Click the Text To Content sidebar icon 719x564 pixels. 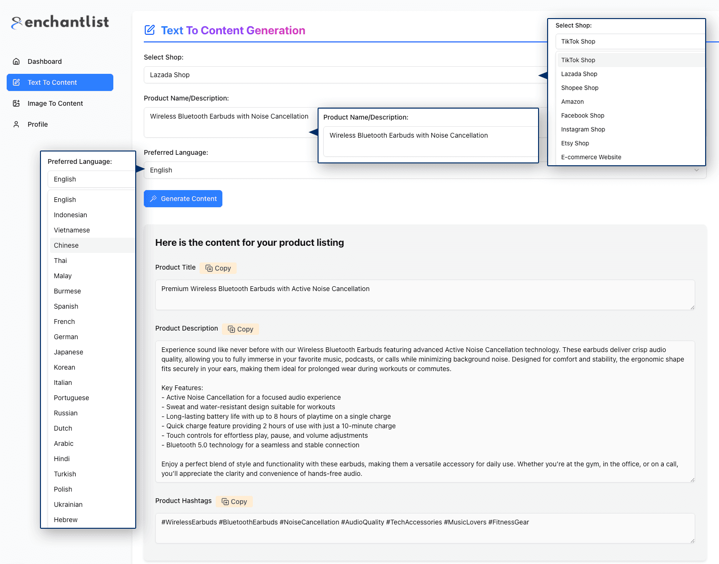16,82
